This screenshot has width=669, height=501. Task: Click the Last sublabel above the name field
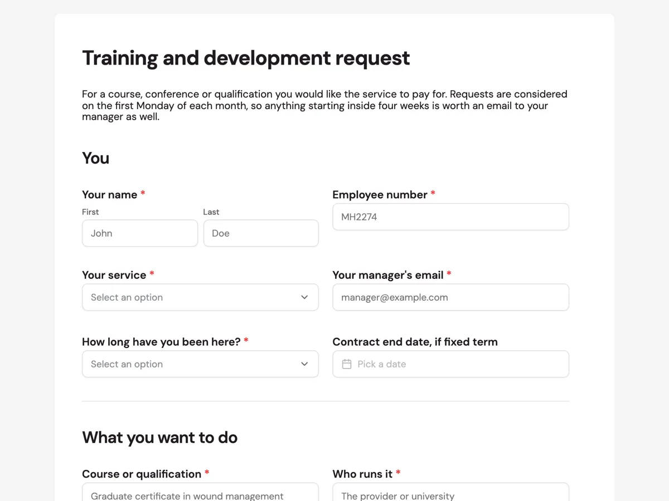(x=211, y=212)
